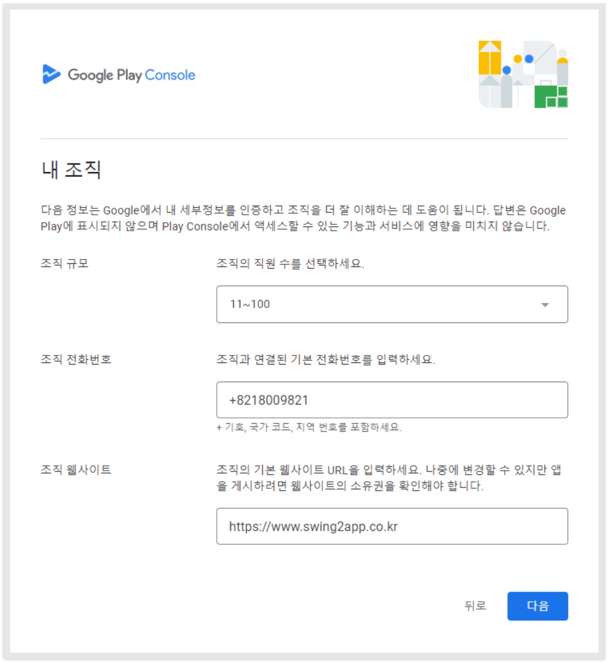Click the prompt '조직의 직원 수를 선택하세요.'
This screenshot has height=663, width=609.
pyautogui.click(x=290, y=263)
